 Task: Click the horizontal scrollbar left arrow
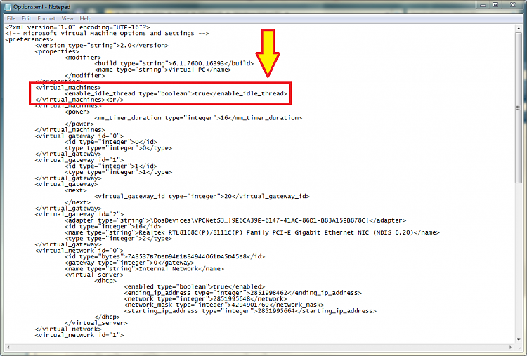coord(8,347)
